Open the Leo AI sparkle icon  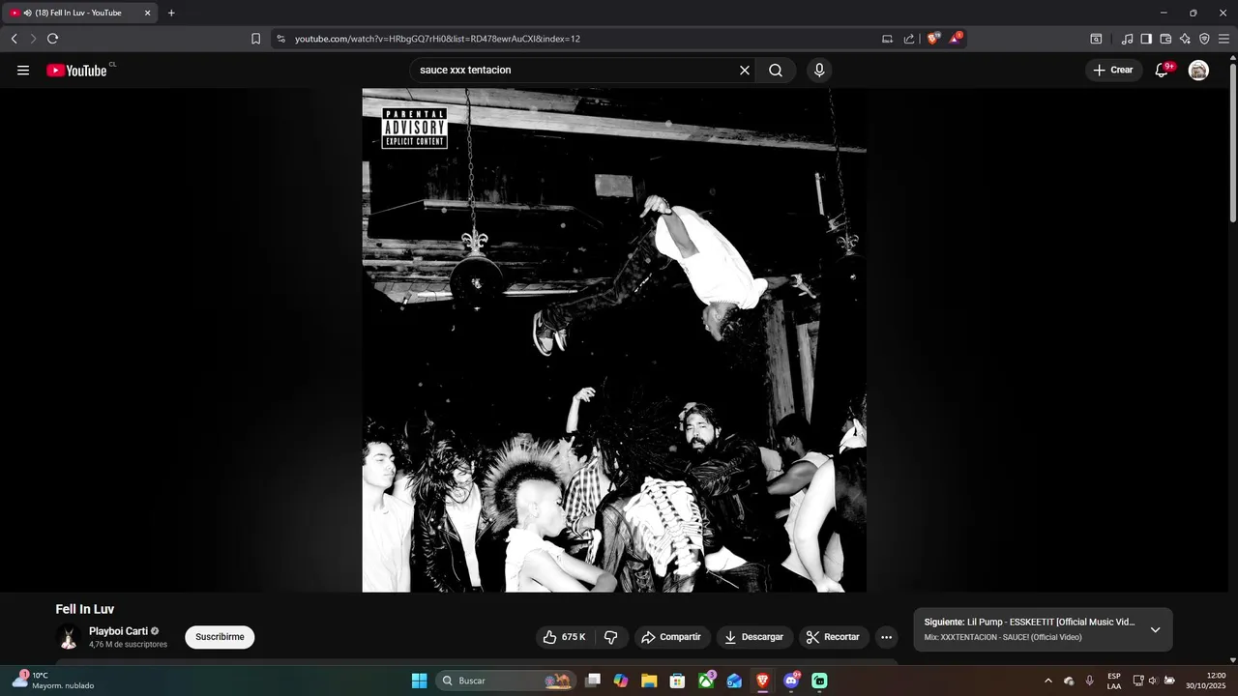(1185, 39)
